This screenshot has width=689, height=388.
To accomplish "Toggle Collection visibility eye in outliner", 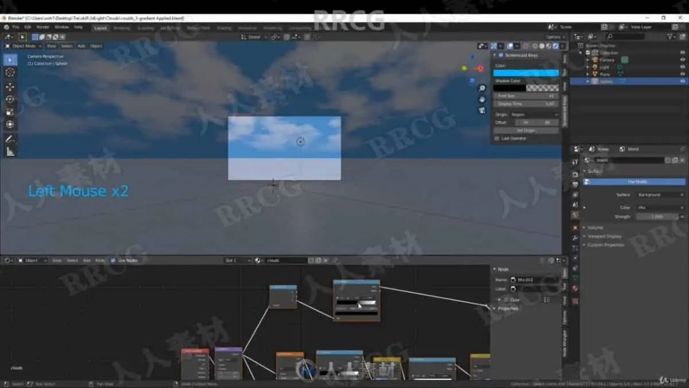I will (x=683, y=52).
